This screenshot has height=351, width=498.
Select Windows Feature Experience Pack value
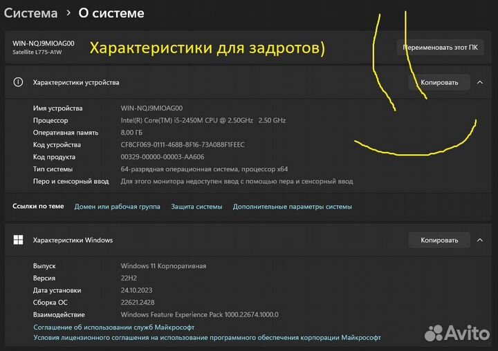199,314
